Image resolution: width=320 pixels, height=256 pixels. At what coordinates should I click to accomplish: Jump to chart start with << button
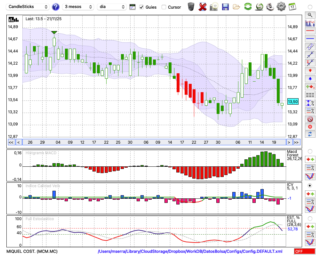click(11, 142)
